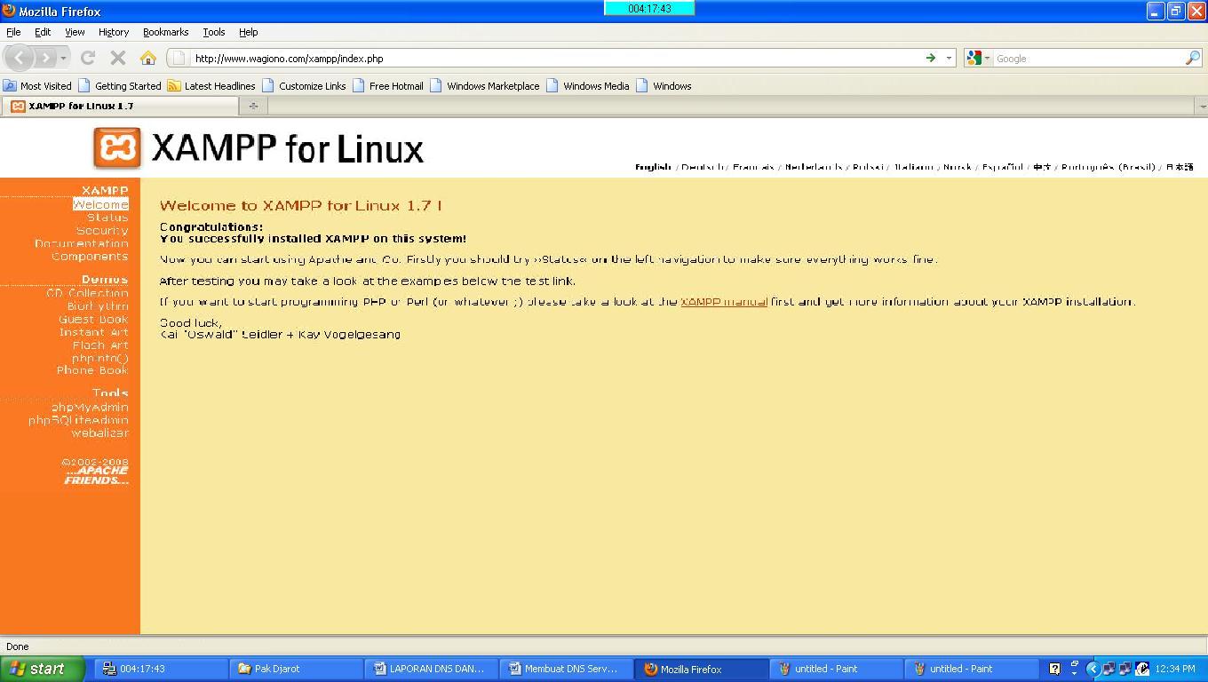The width and height of the screenshot is (1208, 682).
Task: Reload the current page
Action: (x=87, y=58)
